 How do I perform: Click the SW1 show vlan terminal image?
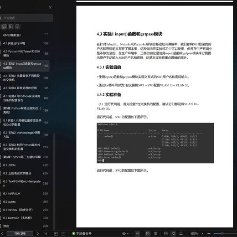pos(155,143)
